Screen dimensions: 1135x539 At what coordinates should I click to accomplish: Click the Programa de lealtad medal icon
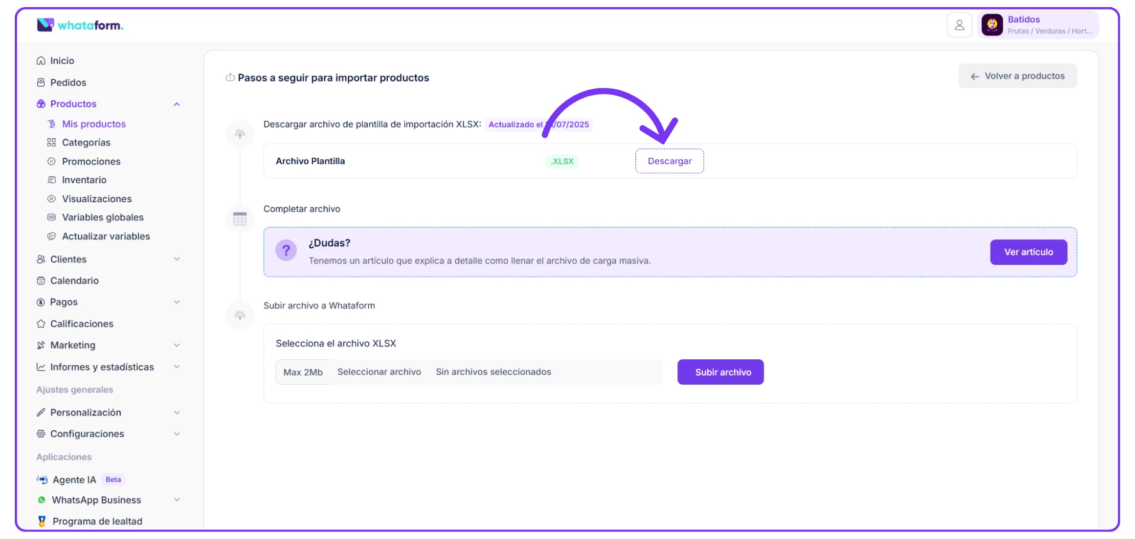click(x=42, y=521)
